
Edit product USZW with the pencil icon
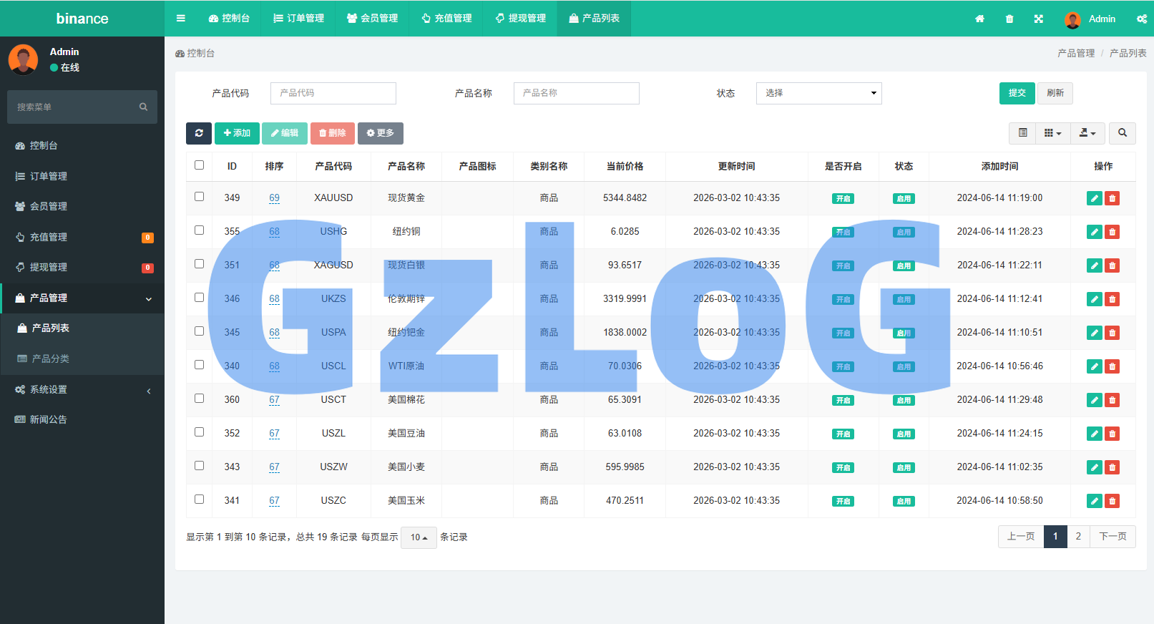click(1094, 467)
